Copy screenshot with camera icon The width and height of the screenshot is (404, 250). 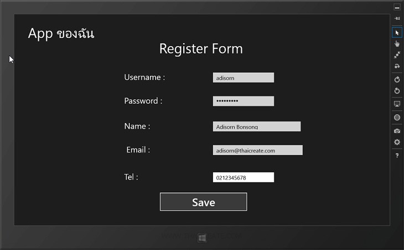pyautogui.click(x=397, y=131)
